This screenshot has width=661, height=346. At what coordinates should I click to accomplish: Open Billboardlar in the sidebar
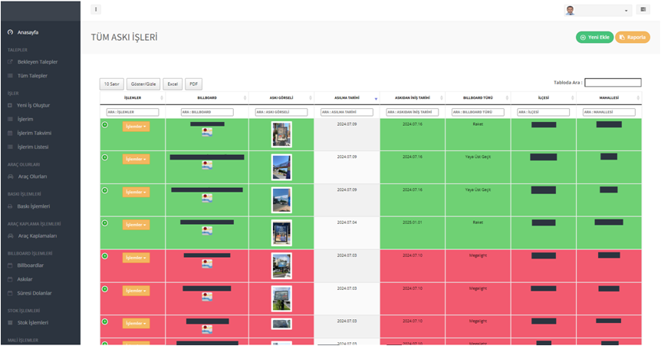tap(31, 265)
